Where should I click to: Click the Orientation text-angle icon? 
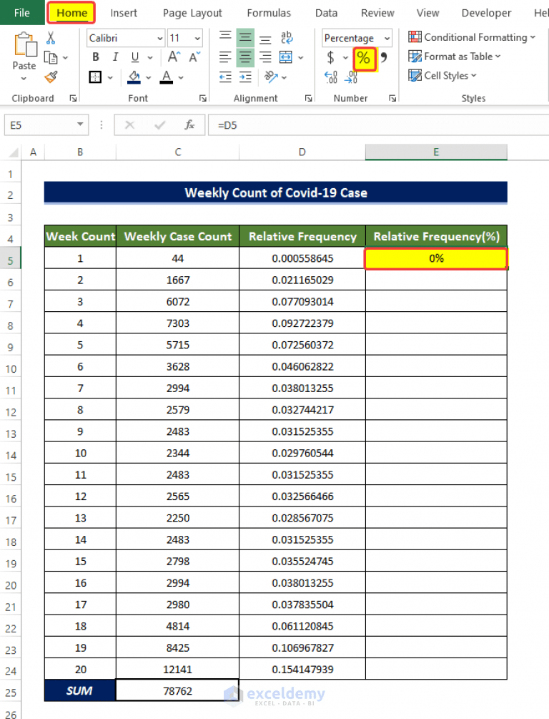tap(271, 77)
